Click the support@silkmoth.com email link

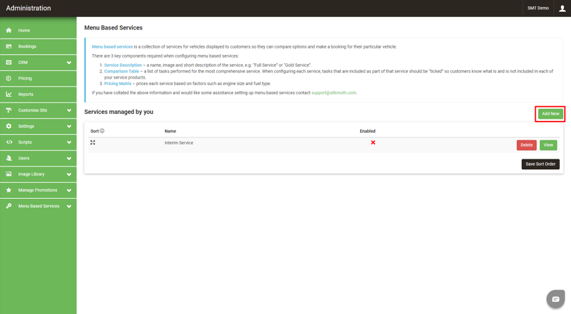334,93
